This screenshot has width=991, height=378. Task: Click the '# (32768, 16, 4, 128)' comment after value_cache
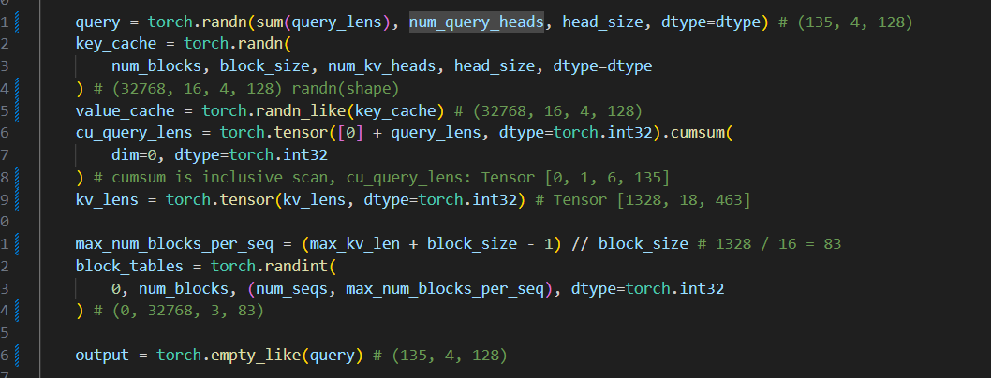pos(549,111)
